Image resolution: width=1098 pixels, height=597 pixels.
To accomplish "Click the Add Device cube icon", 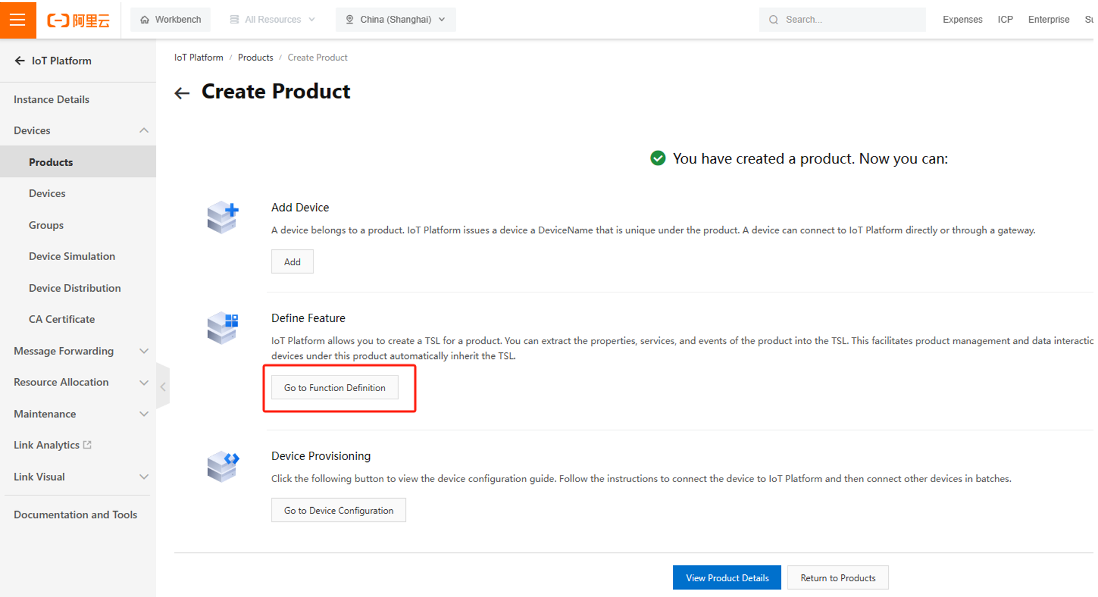I will coord(223,217).
